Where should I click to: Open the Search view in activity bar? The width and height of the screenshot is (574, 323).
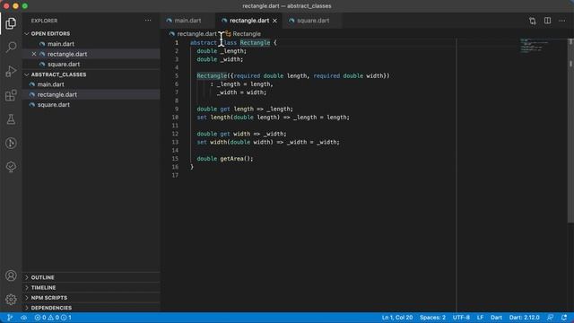coord(11,48)
